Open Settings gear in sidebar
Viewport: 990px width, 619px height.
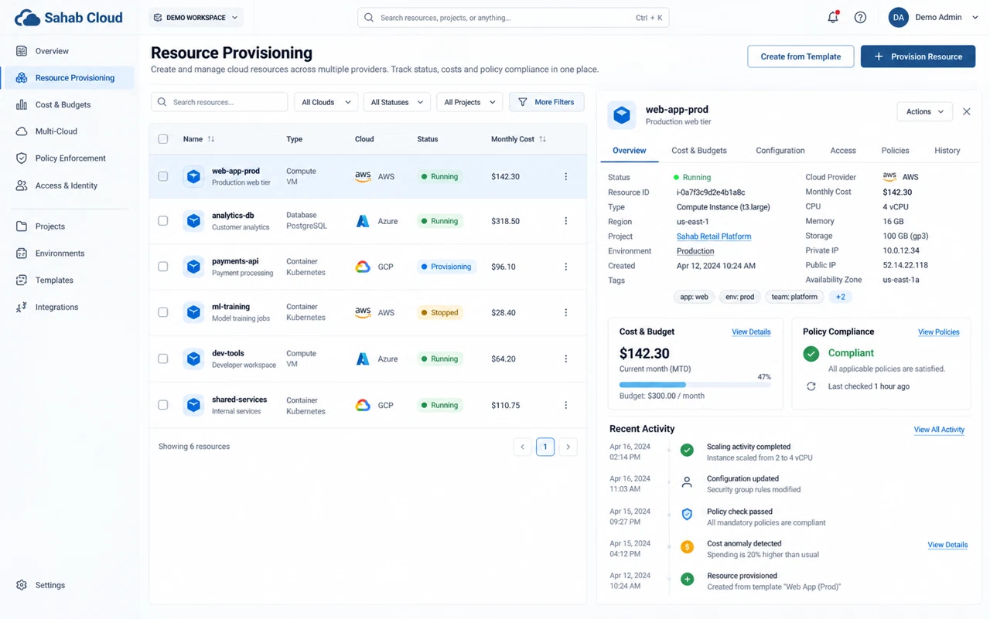click(x=22, y=585)
